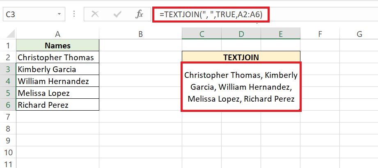Click the Names header cell

point(57,46)
